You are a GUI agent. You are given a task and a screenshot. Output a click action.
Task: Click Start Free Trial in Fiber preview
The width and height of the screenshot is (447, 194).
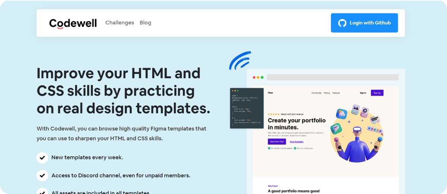coord(277,142)
